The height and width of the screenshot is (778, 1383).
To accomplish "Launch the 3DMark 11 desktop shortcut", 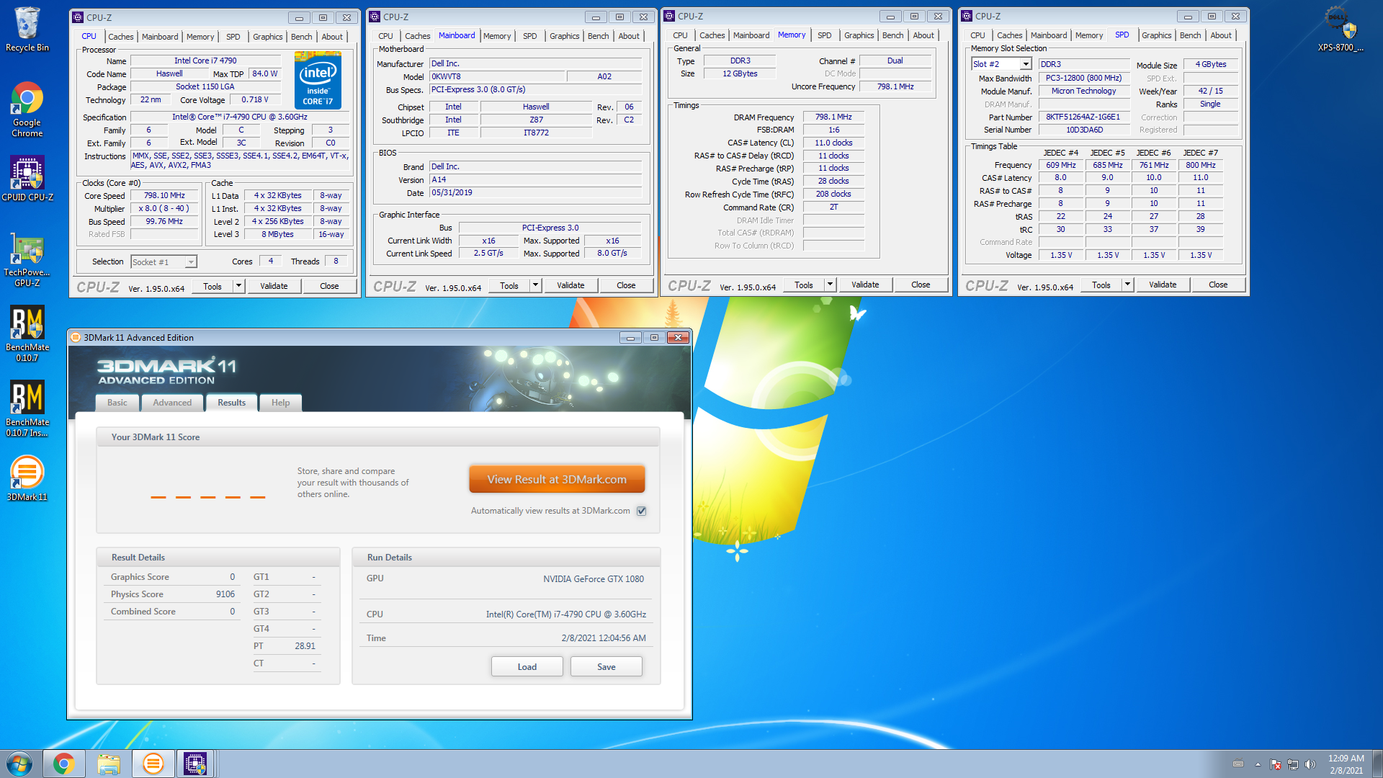I will pos(27,478).
